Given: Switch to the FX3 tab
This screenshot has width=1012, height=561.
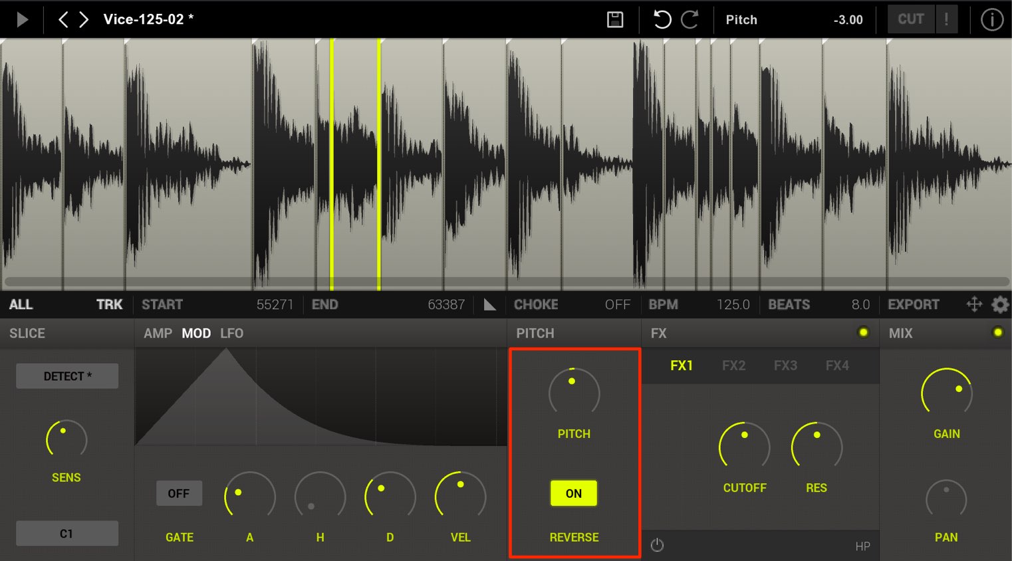Looking at the screenshot, I should pyautogui.click(x=785, y=366).
